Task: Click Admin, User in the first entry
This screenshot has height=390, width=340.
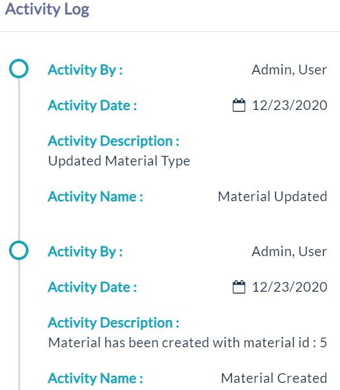Action: pos(289,70)
